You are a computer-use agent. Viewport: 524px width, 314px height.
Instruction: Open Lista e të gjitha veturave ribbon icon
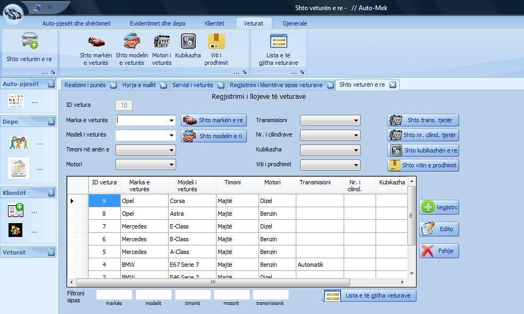(x=278, y=41)
